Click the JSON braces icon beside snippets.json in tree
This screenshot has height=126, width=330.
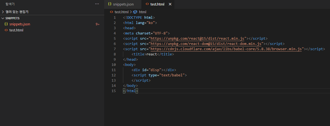pos(6,24)
